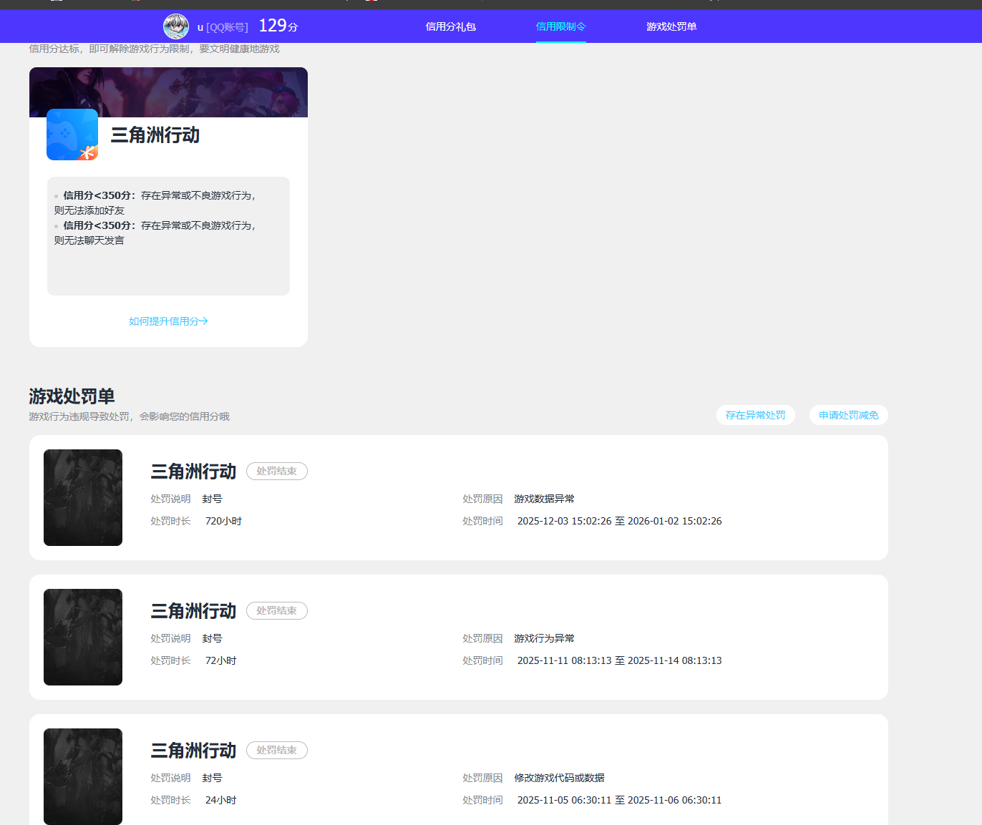Click the 如何提升信用分 link
Screen dimensions: 982x825
pyautogui.click(x=167, y=321)
